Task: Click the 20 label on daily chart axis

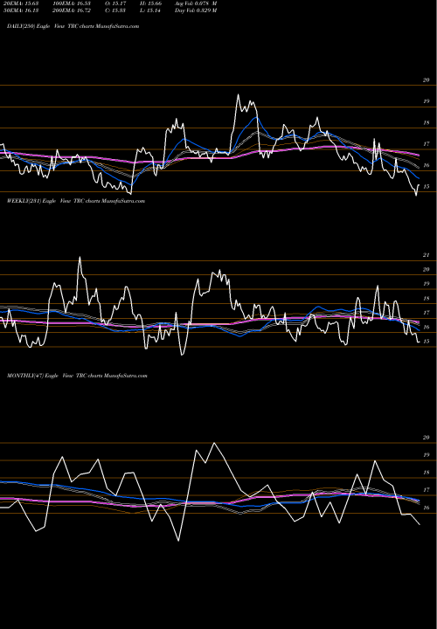Action: click(427, 80)
